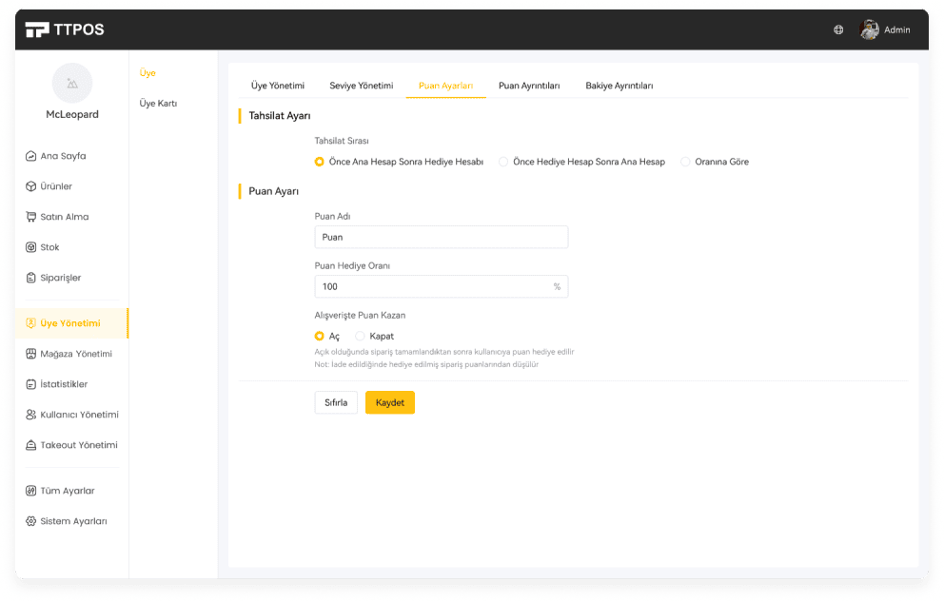Viewport: 944px width, 602px height.
Task: Switch to the Puan Ayarları tab
Action: click(x=445, y=86)
